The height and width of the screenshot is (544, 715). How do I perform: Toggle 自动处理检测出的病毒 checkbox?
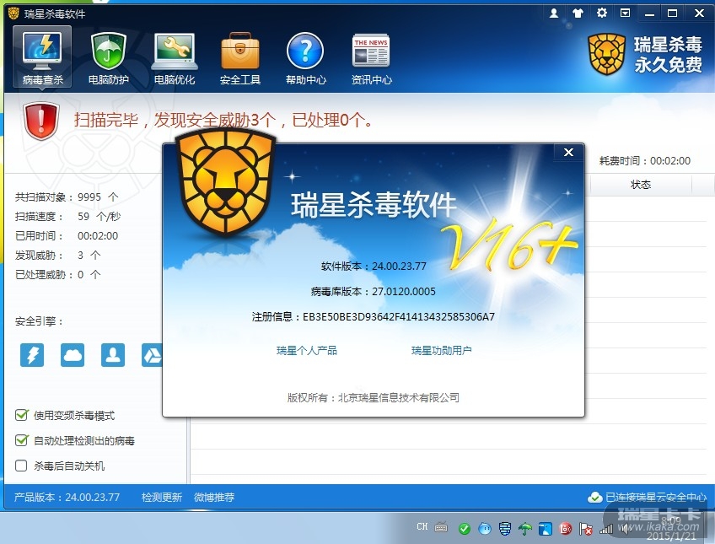21,440
